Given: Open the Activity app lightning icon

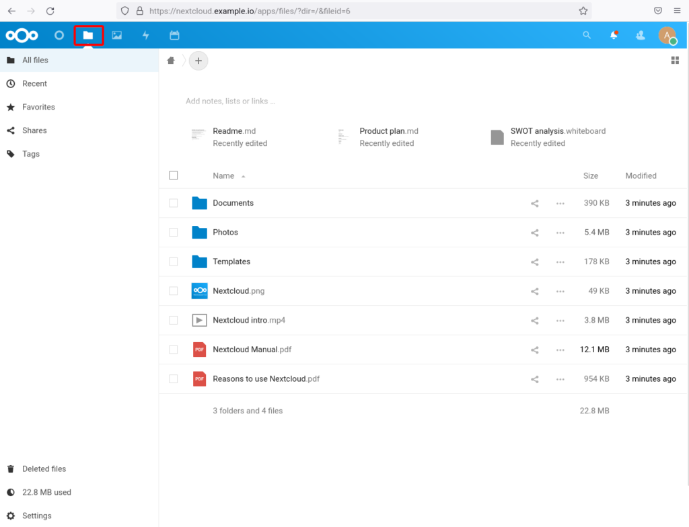Looking at the screenshot, I should tap(145, 35).
